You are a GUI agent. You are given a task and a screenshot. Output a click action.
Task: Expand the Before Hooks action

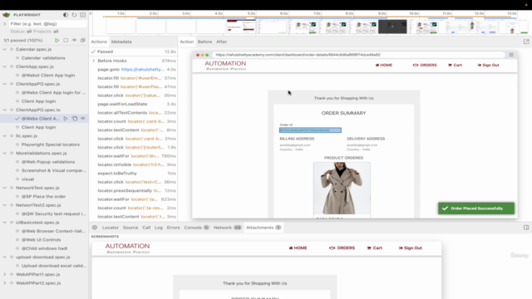[94, 61]
